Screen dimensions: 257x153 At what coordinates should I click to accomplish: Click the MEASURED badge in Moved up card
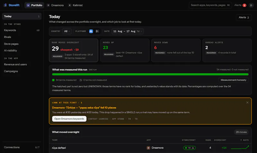pyautogui.click(x=109, y=54)
